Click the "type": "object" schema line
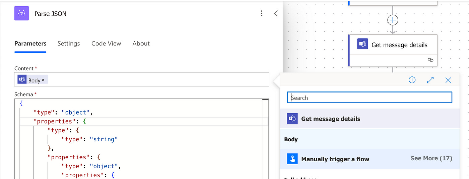This screenshot has width=469, height=179. 63,112
